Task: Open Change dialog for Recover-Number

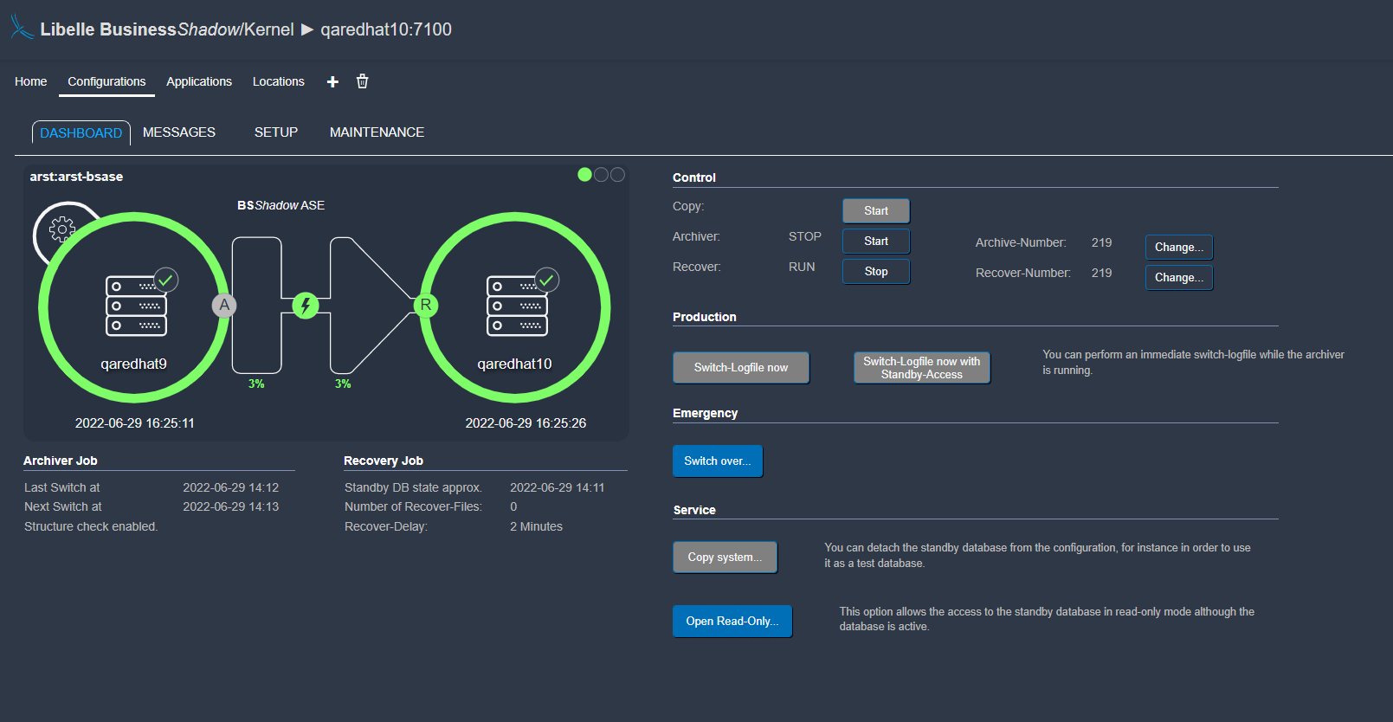Action: [1178, 278]
